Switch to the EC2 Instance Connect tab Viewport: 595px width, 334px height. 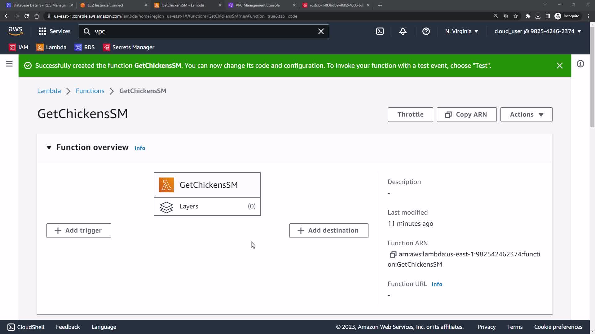[105, 5]
